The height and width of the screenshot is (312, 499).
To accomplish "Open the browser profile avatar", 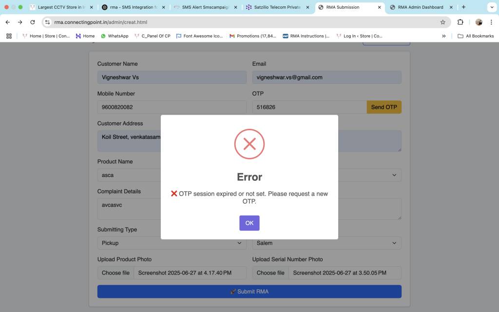I will [479, 22].
